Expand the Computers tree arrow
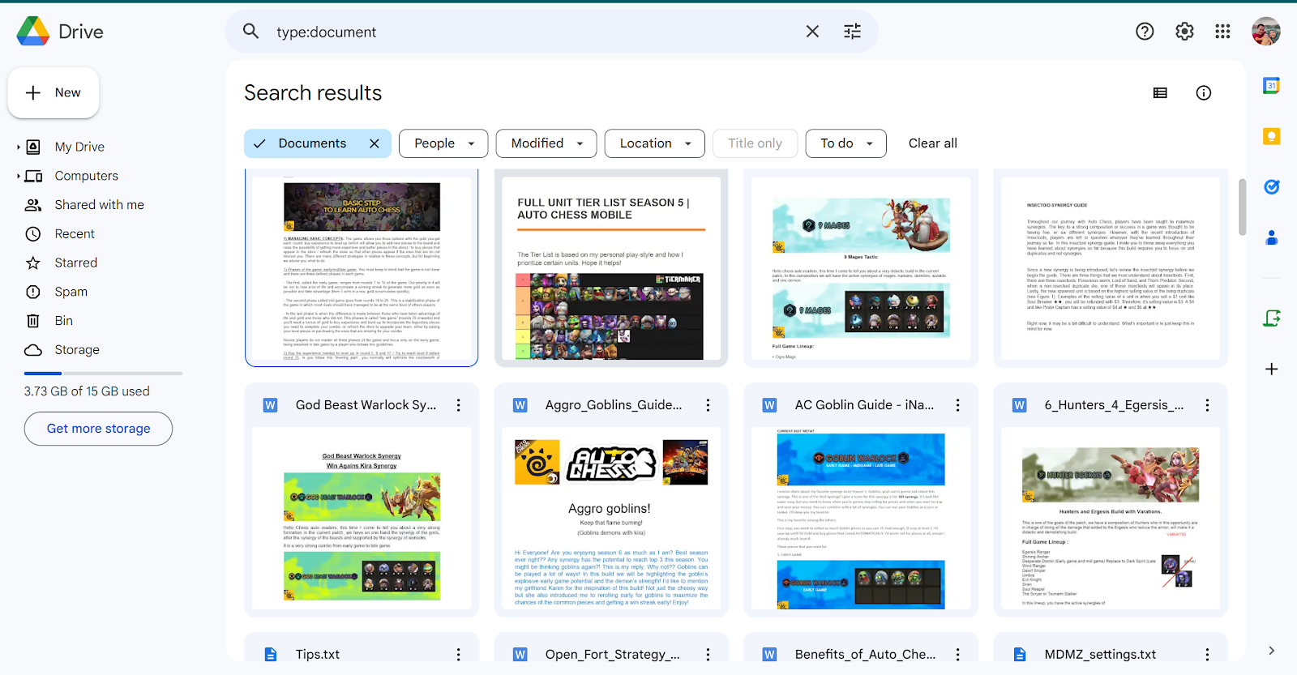1297x675 pixels. 18,176
